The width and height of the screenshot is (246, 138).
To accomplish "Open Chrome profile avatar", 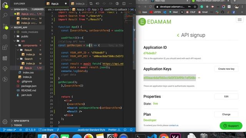I will [237, 7].
